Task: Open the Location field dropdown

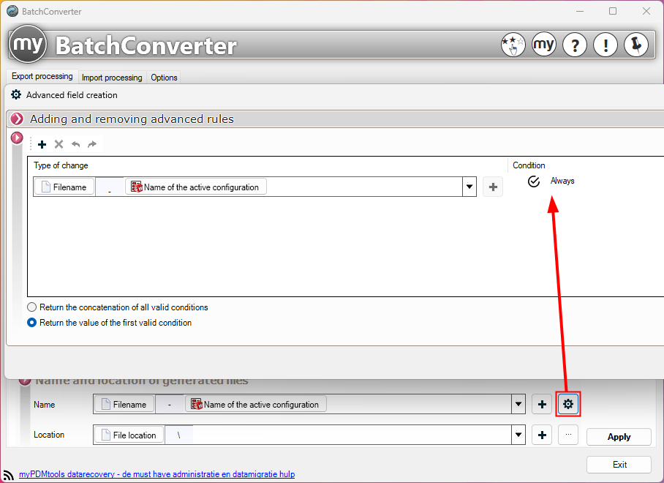Action: [x=518, y=434]
